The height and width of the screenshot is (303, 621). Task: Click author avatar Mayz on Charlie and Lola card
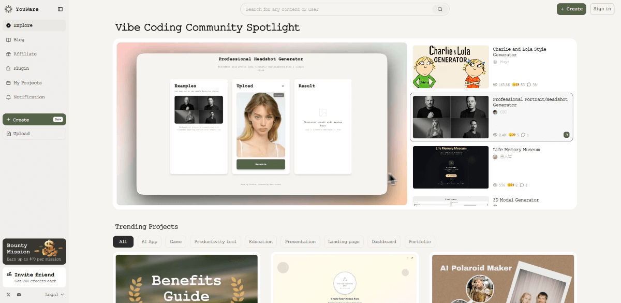[495, 62]
